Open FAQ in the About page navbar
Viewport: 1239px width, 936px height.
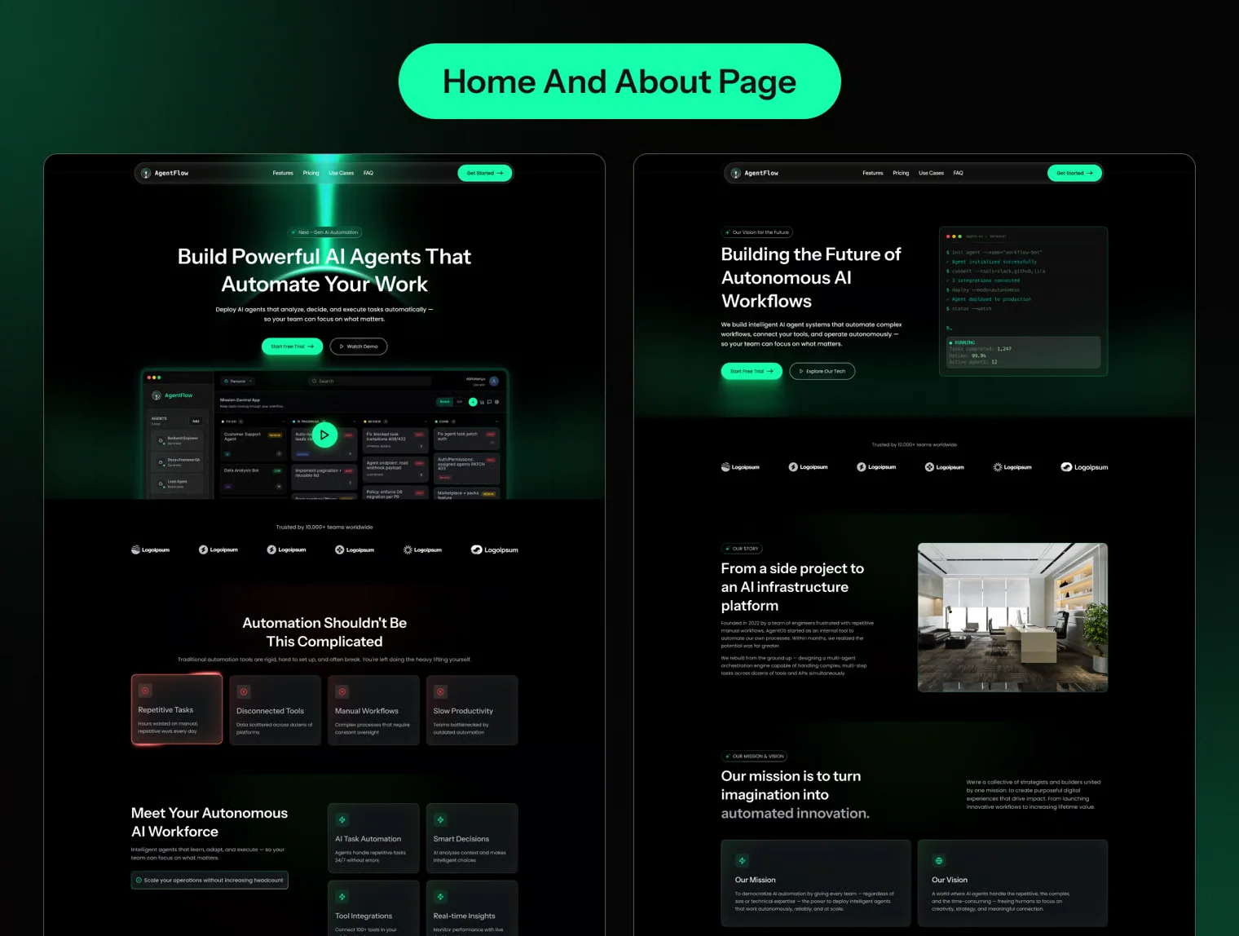pos(959,173)
